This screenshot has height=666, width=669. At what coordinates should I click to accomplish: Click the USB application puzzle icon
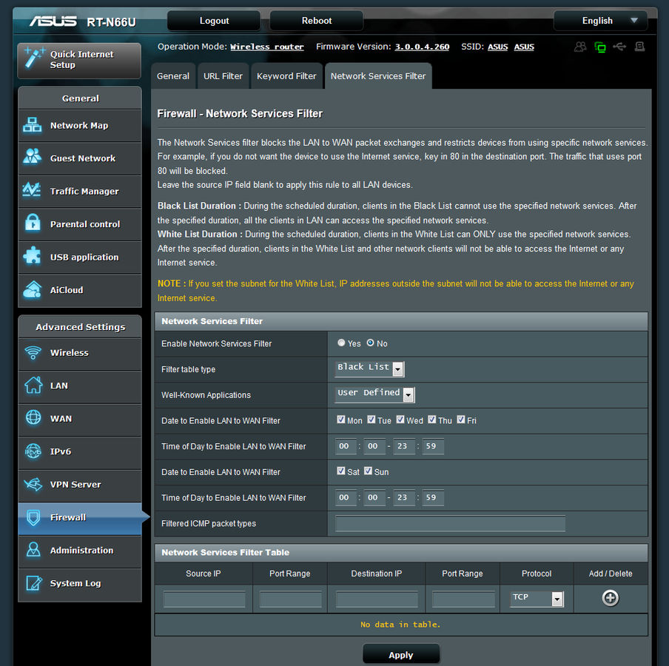click(x=33, y=256)
